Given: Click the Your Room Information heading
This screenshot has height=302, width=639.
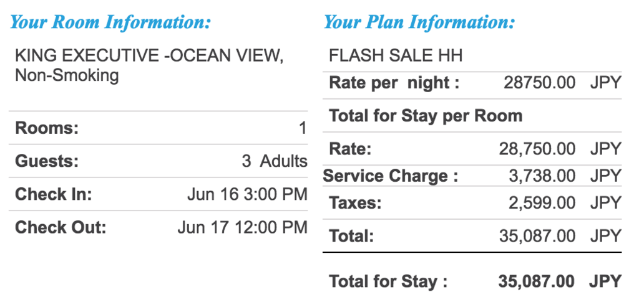Looking at the screenshot, I should tap(110, 22).
